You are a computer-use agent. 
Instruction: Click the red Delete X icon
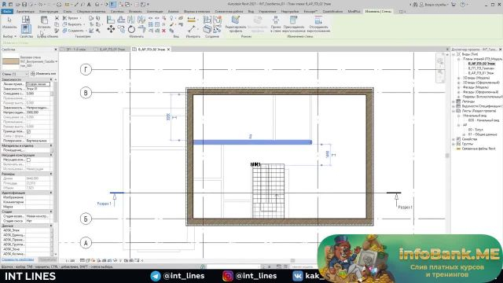(x=163, y=31)
